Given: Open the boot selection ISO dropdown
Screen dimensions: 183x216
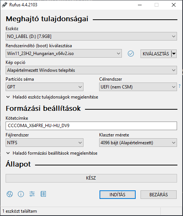Looking at the screenshot, I should 64,54.
